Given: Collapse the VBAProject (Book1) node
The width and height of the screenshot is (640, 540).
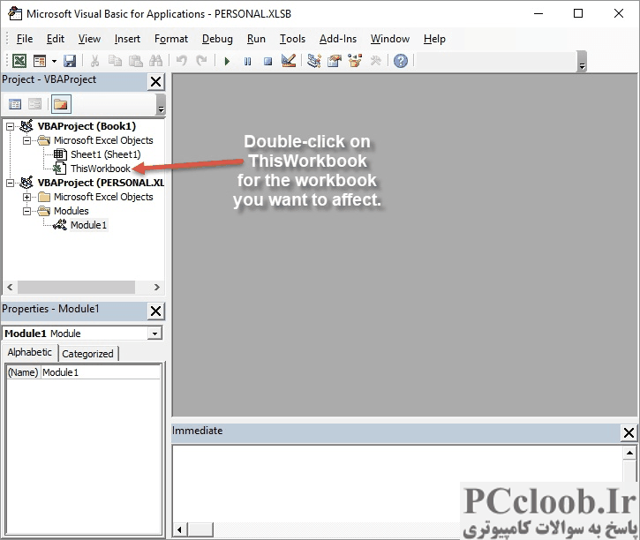Looking at the screenshot, I should click(x=11, y=126).
